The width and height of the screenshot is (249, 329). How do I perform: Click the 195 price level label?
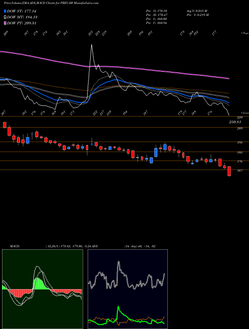coord(240,143)
